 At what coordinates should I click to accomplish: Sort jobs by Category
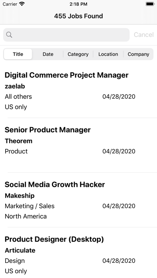coord(78,54)
